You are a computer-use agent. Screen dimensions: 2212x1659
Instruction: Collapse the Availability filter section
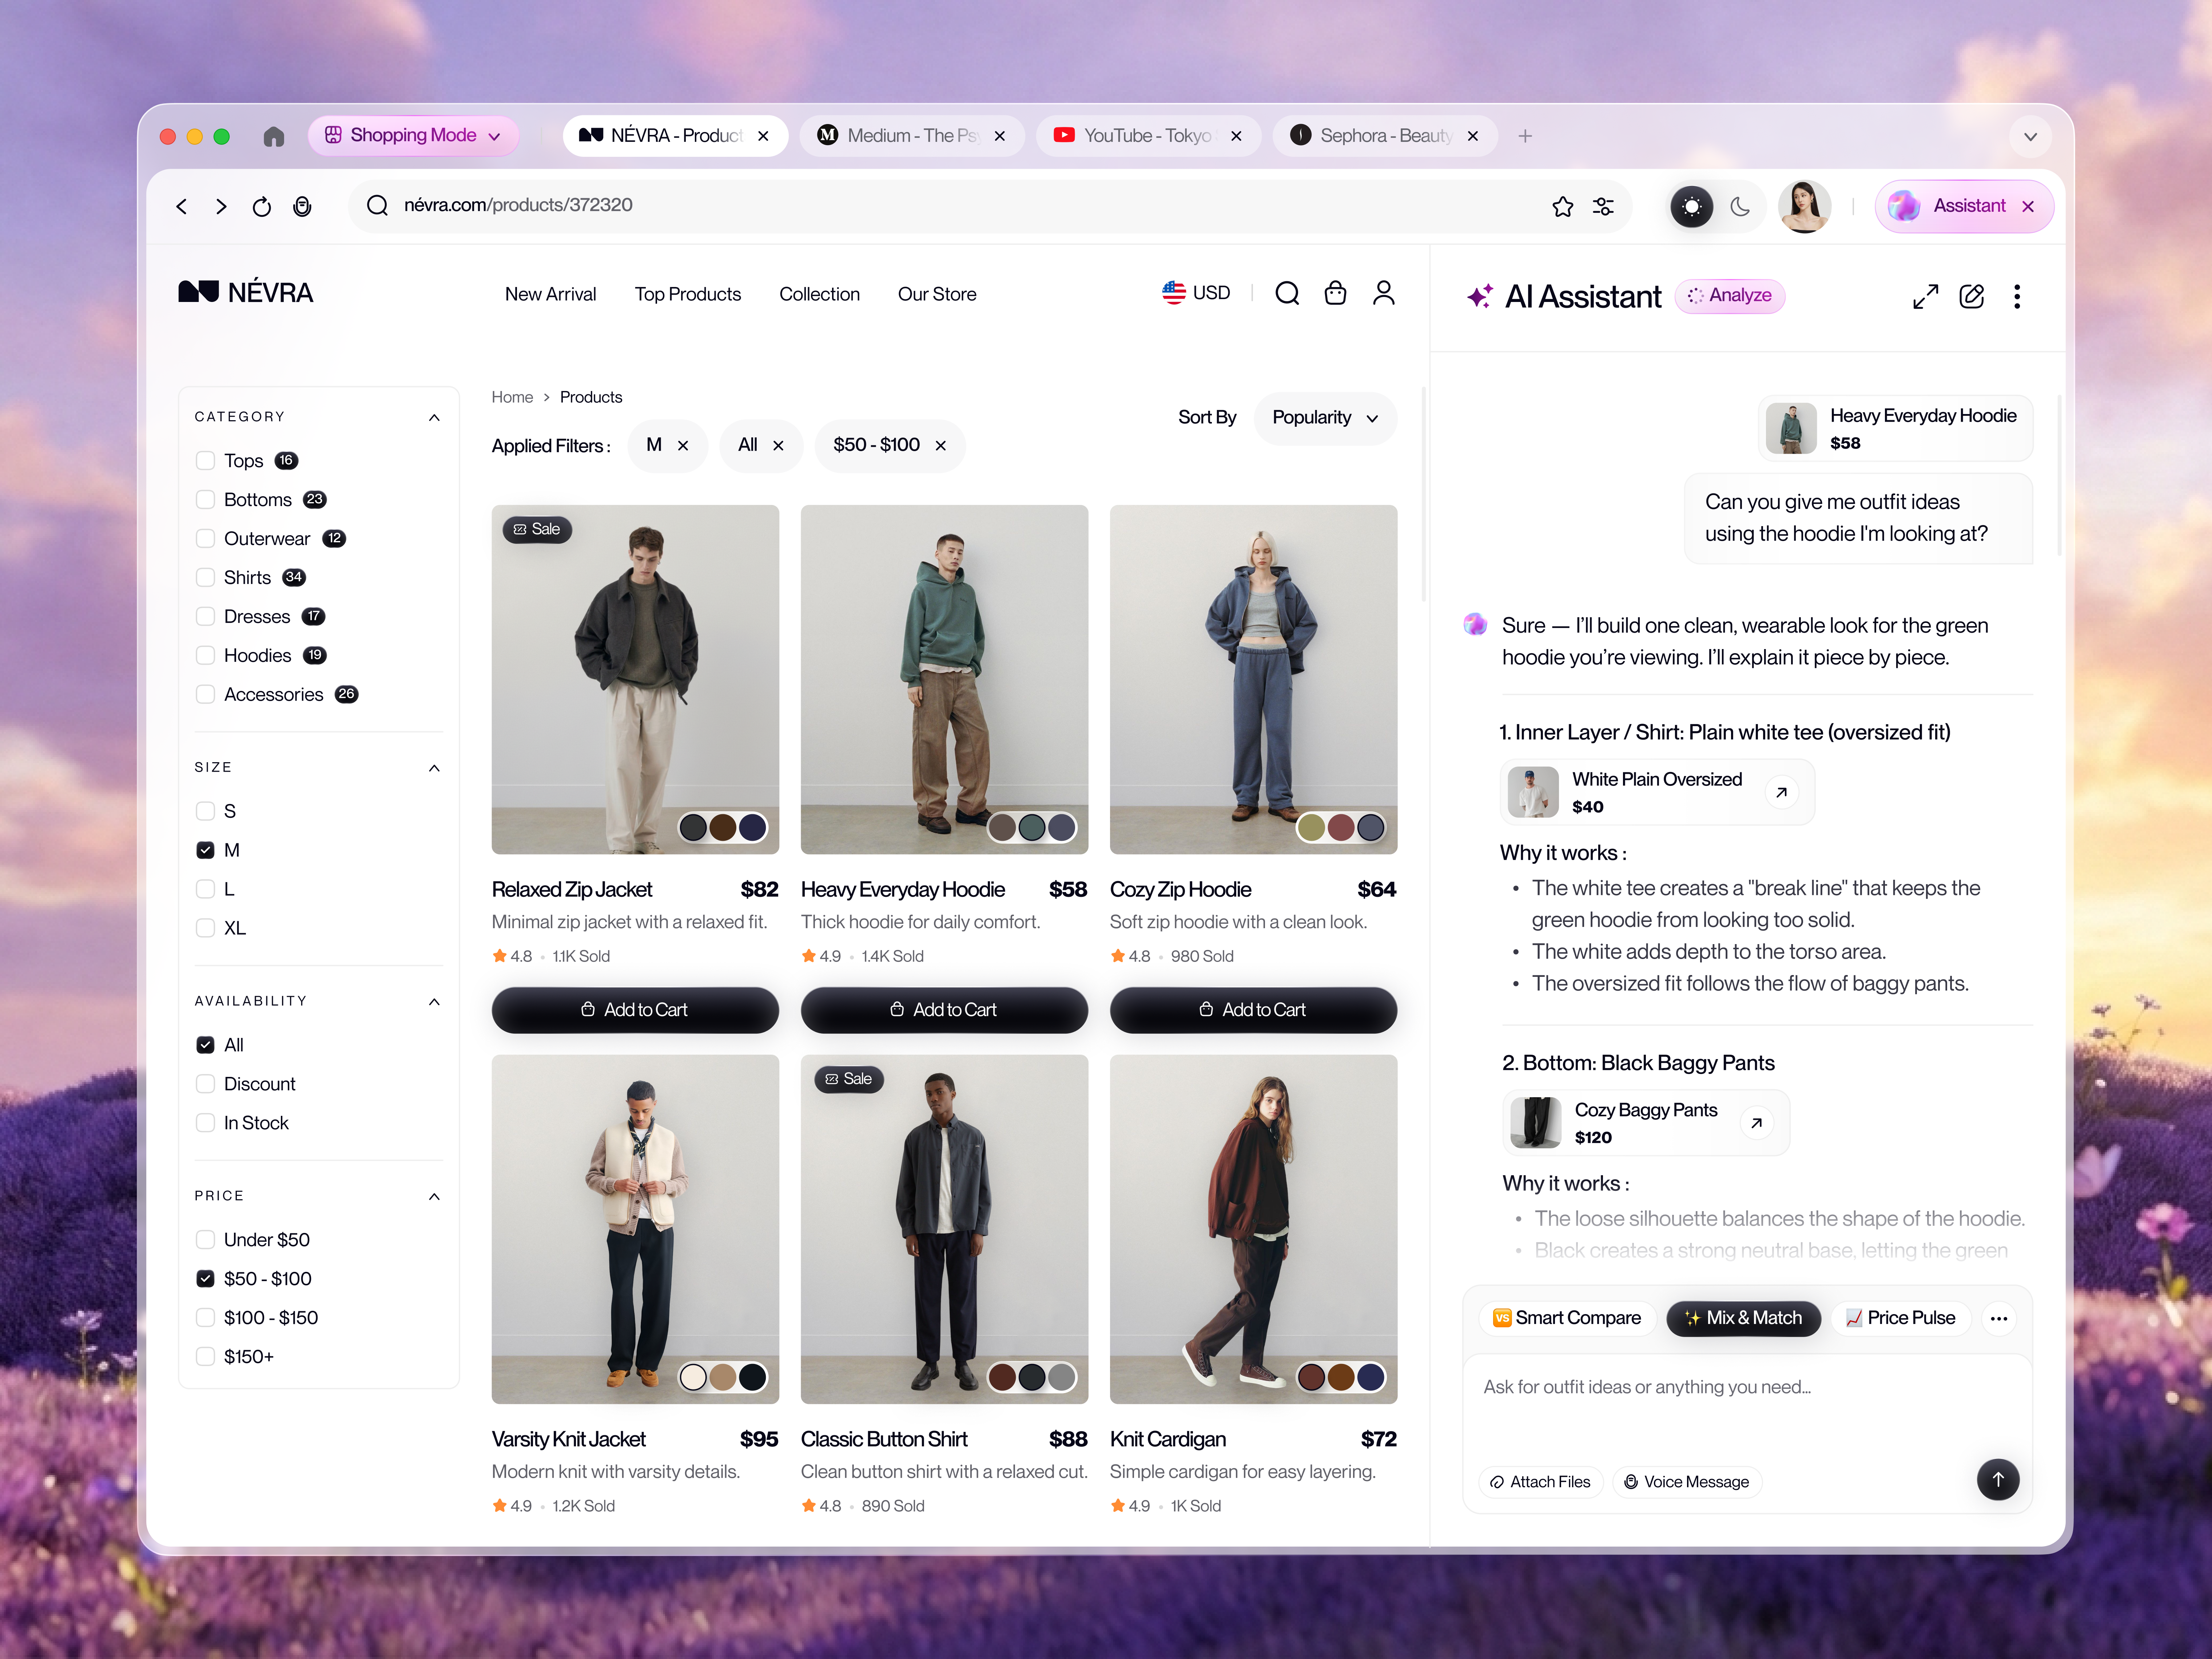(434, 1002)
